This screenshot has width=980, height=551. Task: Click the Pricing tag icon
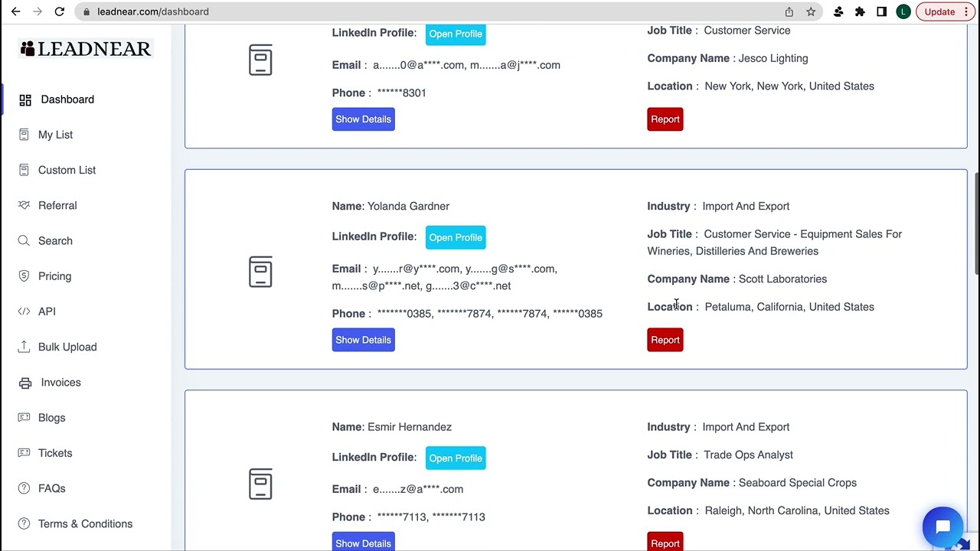(24, 276)
